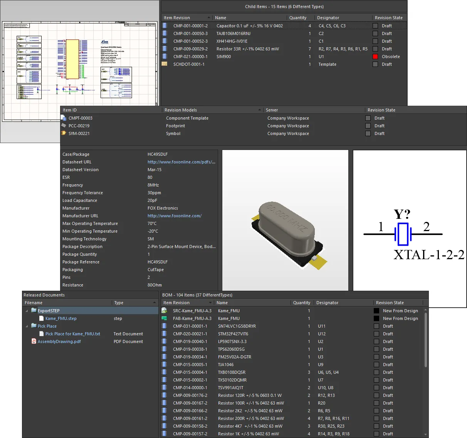Click the symbol icon next to SYM-00221

pos(64,133)
